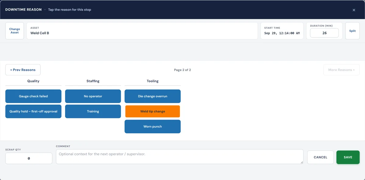Select Die change overrun reason
365x180 pixels.
tap(153, 96)
